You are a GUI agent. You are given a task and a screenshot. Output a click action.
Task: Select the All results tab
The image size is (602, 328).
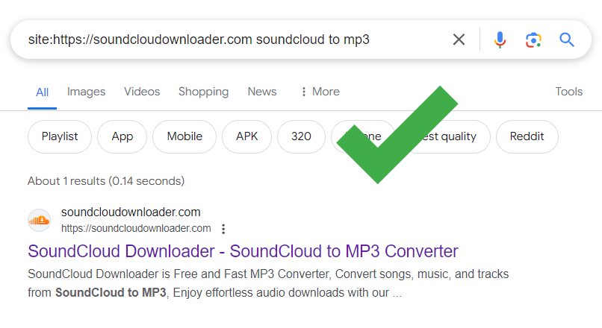[x=43, y=92]
